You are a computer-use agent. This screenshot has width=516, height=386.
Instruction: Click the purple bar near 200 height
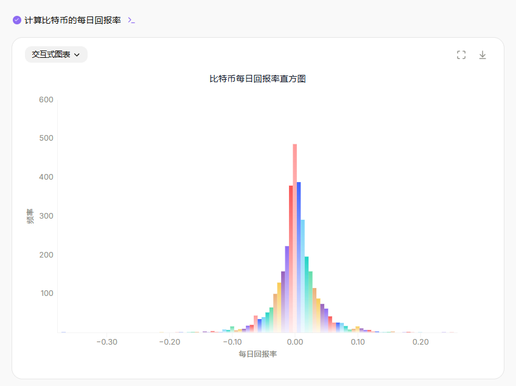tap(287, 289)
